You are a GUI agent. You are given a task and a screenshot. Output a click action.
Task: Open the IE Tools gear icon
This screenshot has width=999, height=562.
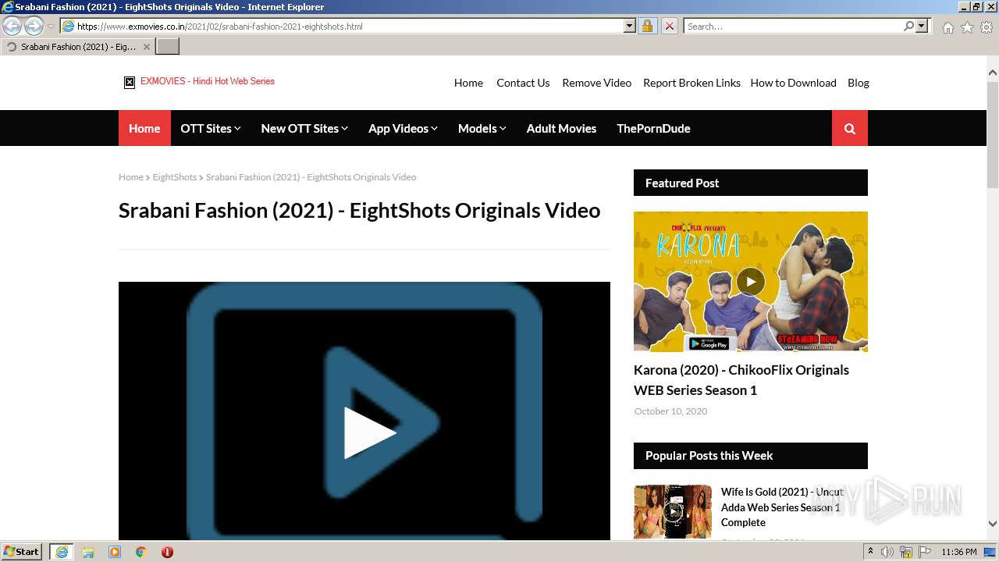tap(987, 27)
